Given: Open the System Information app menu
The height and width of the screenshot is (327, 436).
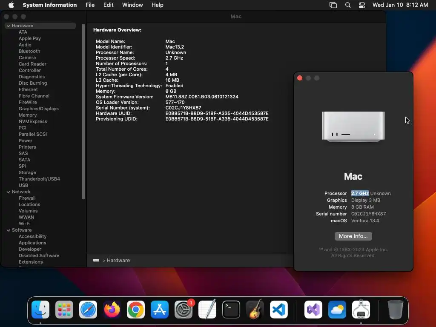Looking at the screenshot, I should coord(50,5).
